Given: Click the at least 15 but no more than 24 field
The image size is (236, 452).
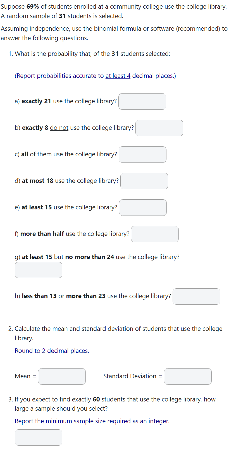Looking at the screenshot, I should [38, 270].
